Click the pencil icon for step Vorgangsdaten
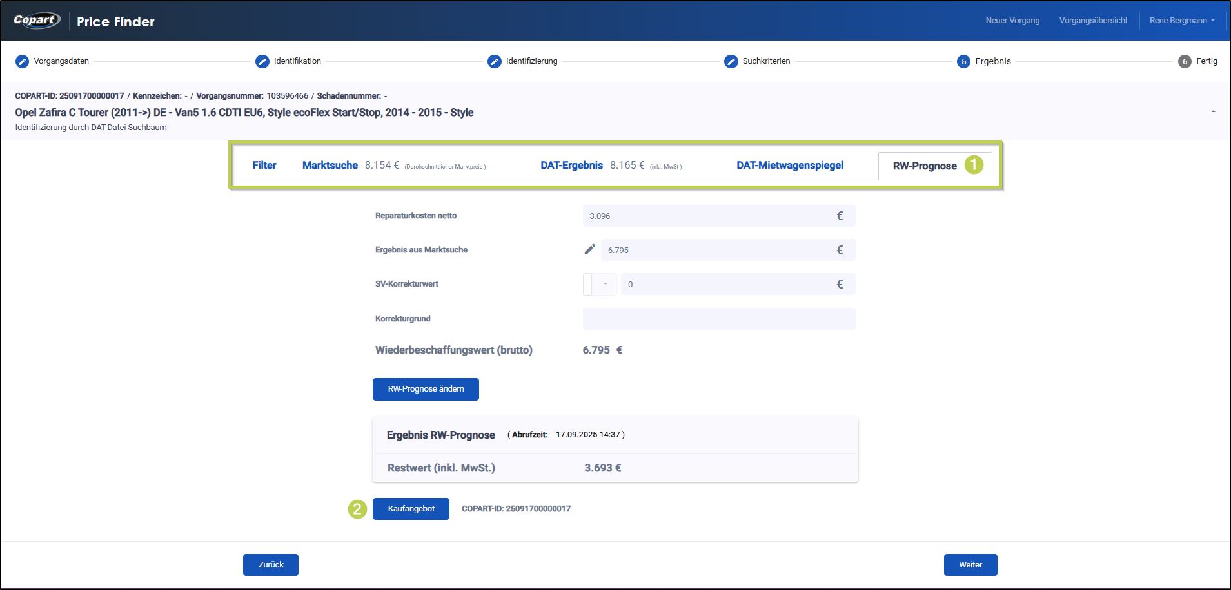Screen dimensions: 1231x590 point(22,61)
